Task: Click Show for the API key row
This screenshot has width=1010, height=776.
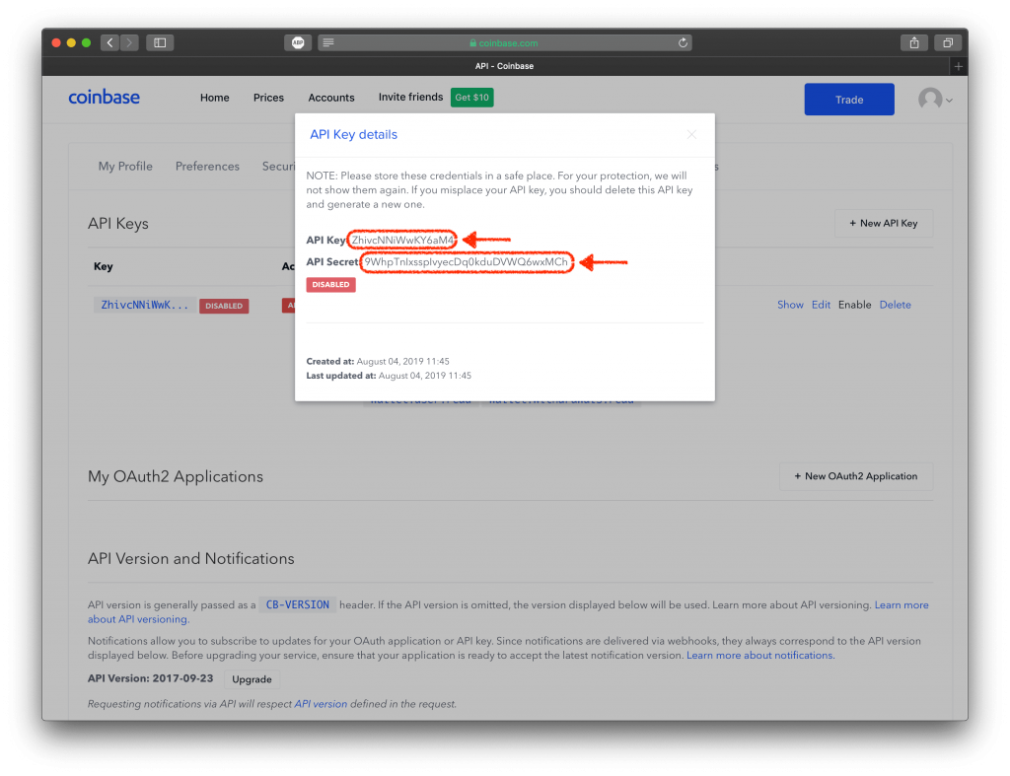Action: pos(790,305)
